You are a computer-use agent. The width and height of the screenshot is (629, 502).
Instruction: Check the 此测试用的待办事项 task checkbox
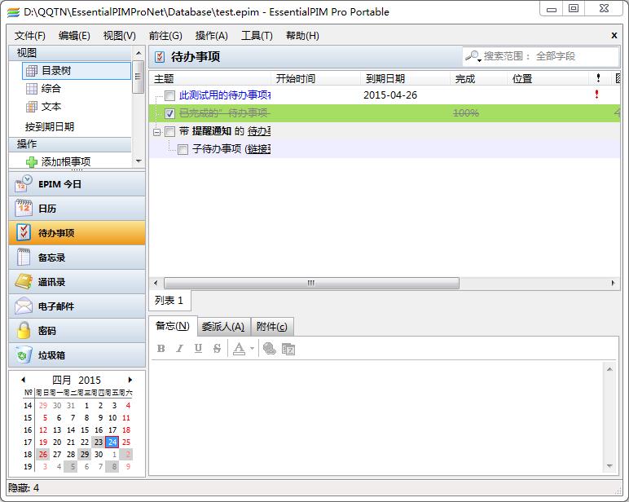click(x=169, y=96)
